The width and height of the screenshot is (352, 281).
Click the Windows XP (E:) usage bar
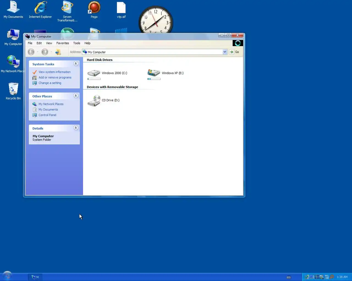[154, 79]
